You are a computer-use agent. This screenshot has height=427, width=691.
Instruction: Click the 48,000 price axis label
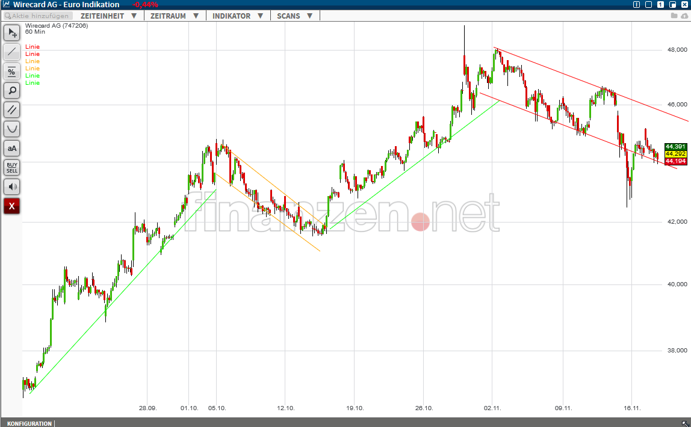[x=677, y=50]
